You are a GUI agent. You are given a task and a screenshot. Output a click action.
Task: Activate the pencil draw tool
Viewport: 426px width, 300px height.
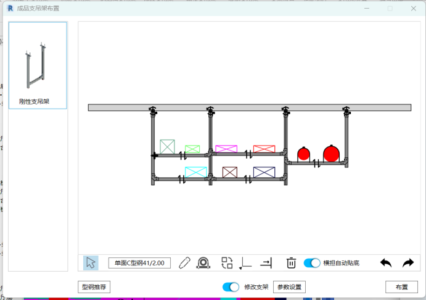(184, 263)
